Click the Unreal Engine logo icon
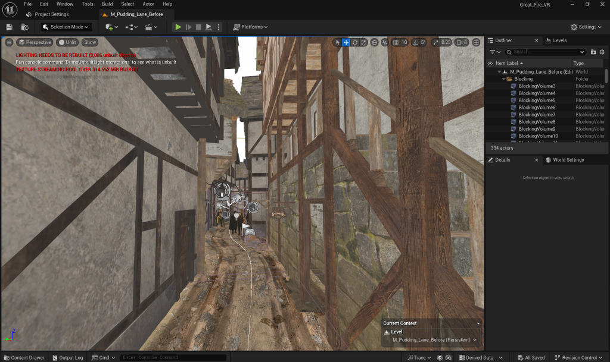Viewport: 610px width, 362px height. (x=10, y=10)
